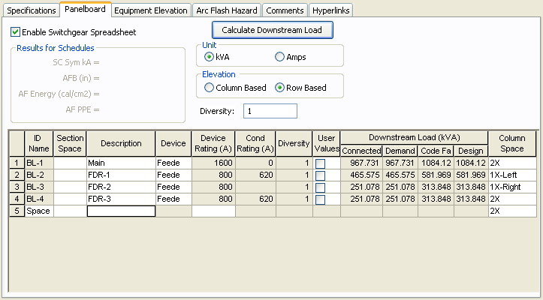Click the Diversity input field
This screenshot has height=300, width=543.
point(270,111)
